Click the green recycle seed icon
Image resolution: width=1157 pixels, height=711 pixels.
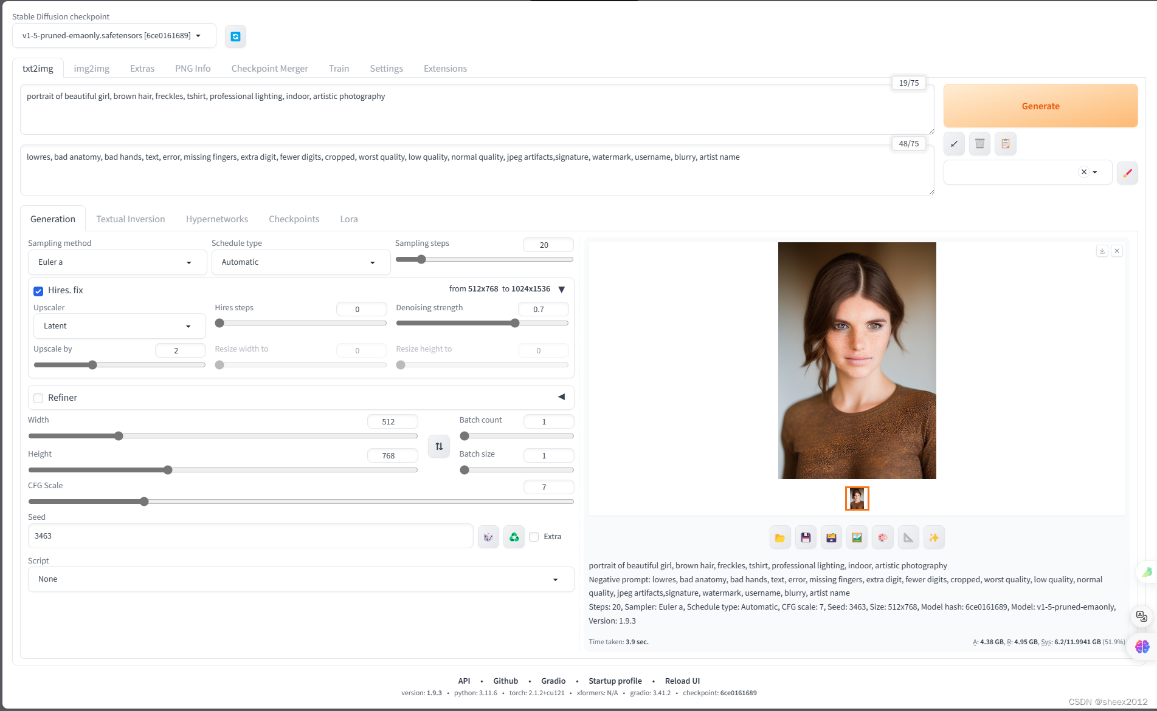[x=514, y=537]
